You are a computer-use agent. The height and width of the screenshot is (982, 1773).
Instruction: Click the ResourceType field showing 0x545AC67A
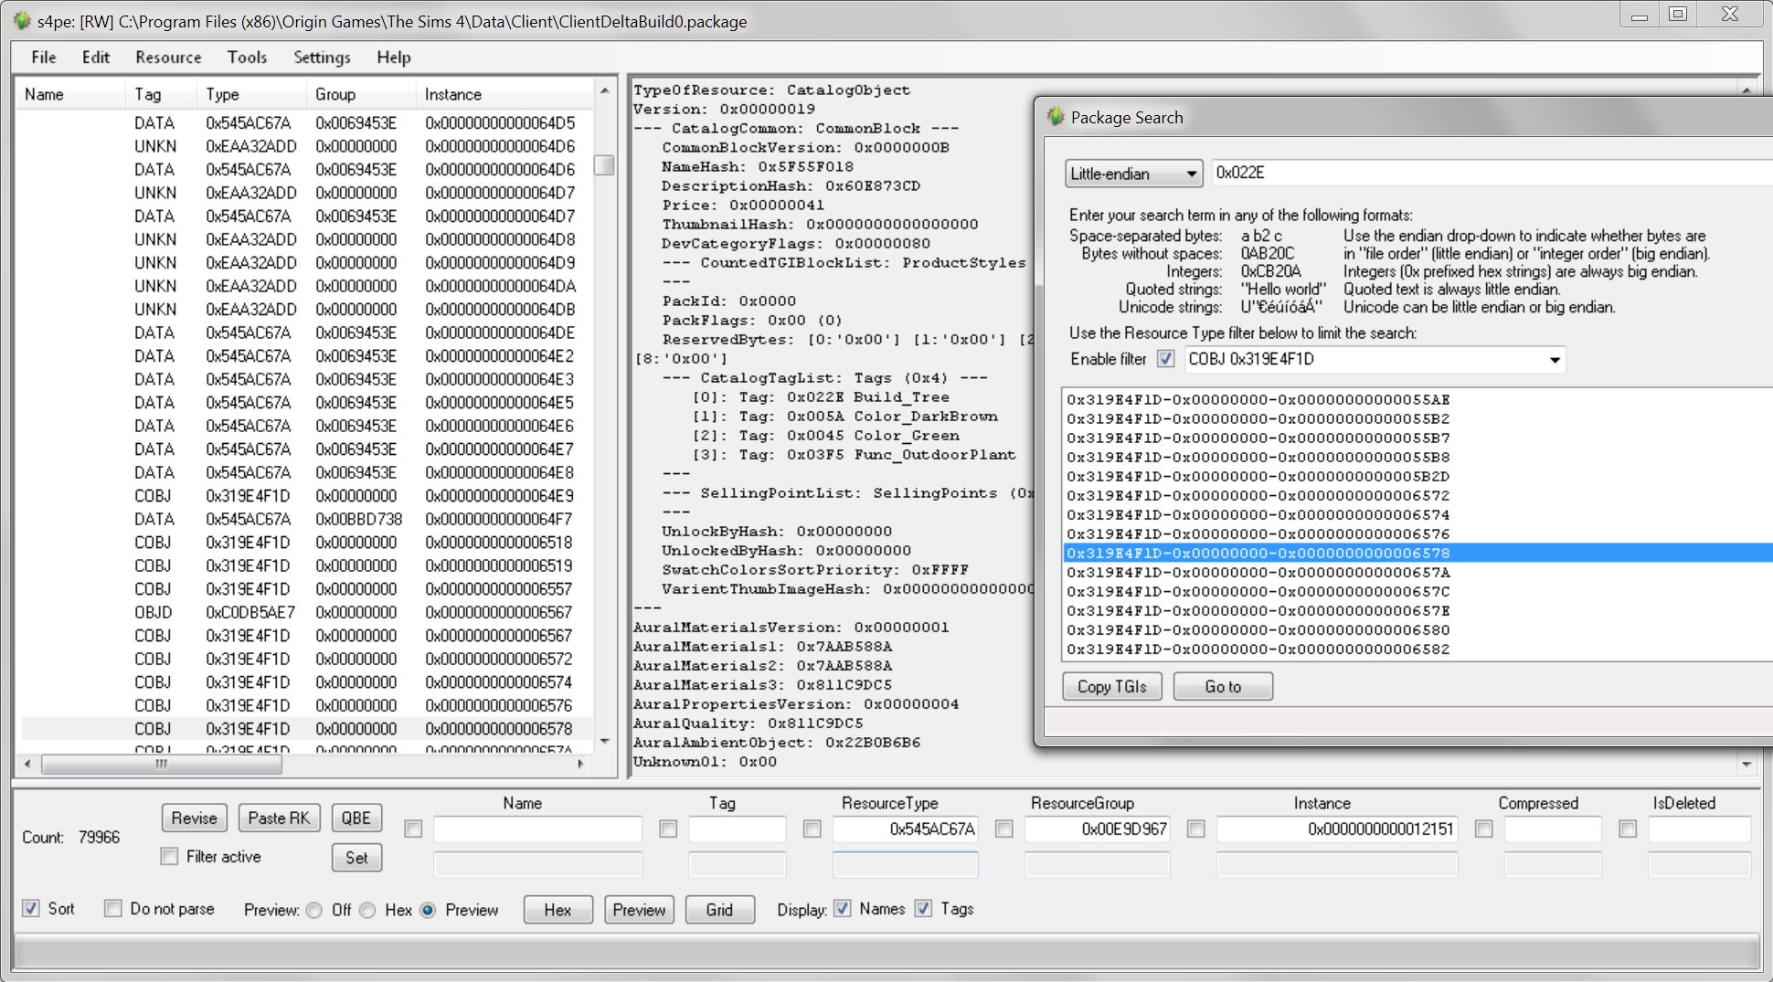[905, 829]
